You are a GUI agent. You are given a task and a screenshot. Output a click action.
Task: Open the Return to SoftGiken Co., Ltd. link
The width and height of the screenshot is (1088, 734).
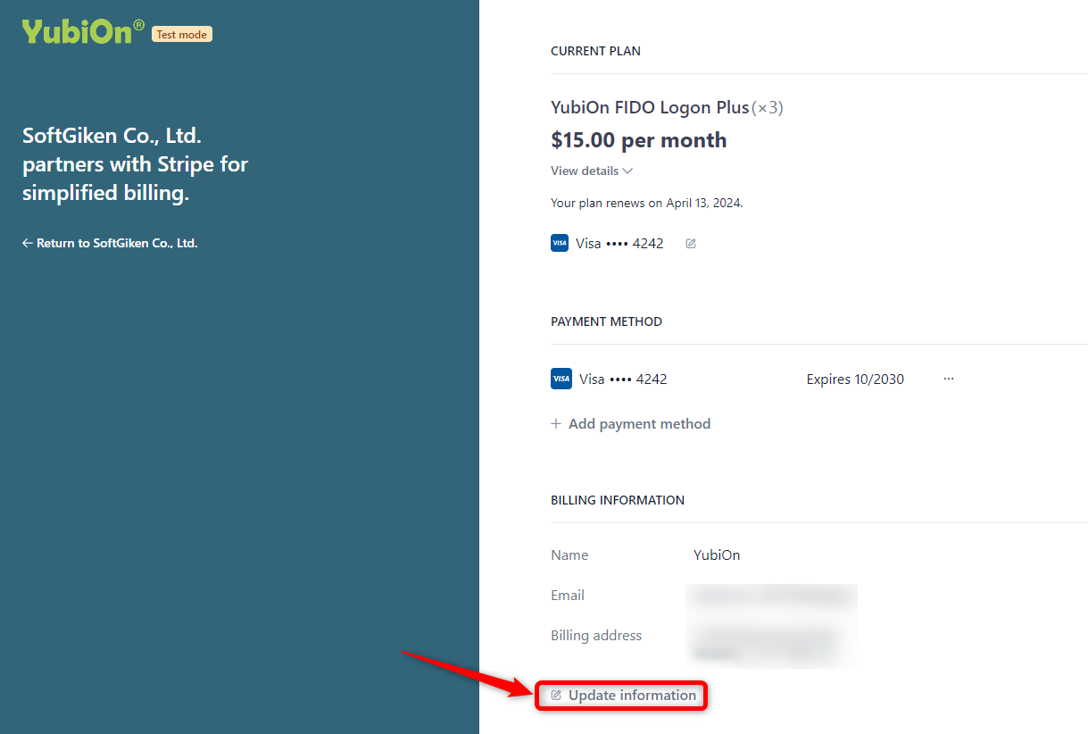coord(116,243)
